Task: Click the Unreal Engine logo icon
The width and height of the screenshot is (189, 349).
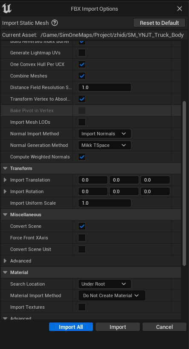Action: click(7, 9)
